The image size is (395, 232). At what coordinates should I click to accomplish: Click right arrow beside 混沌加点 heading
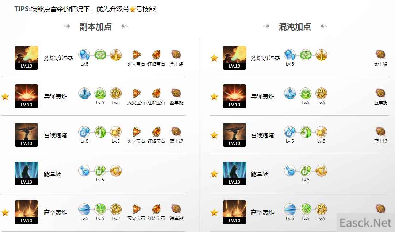(x=324, y=26)
